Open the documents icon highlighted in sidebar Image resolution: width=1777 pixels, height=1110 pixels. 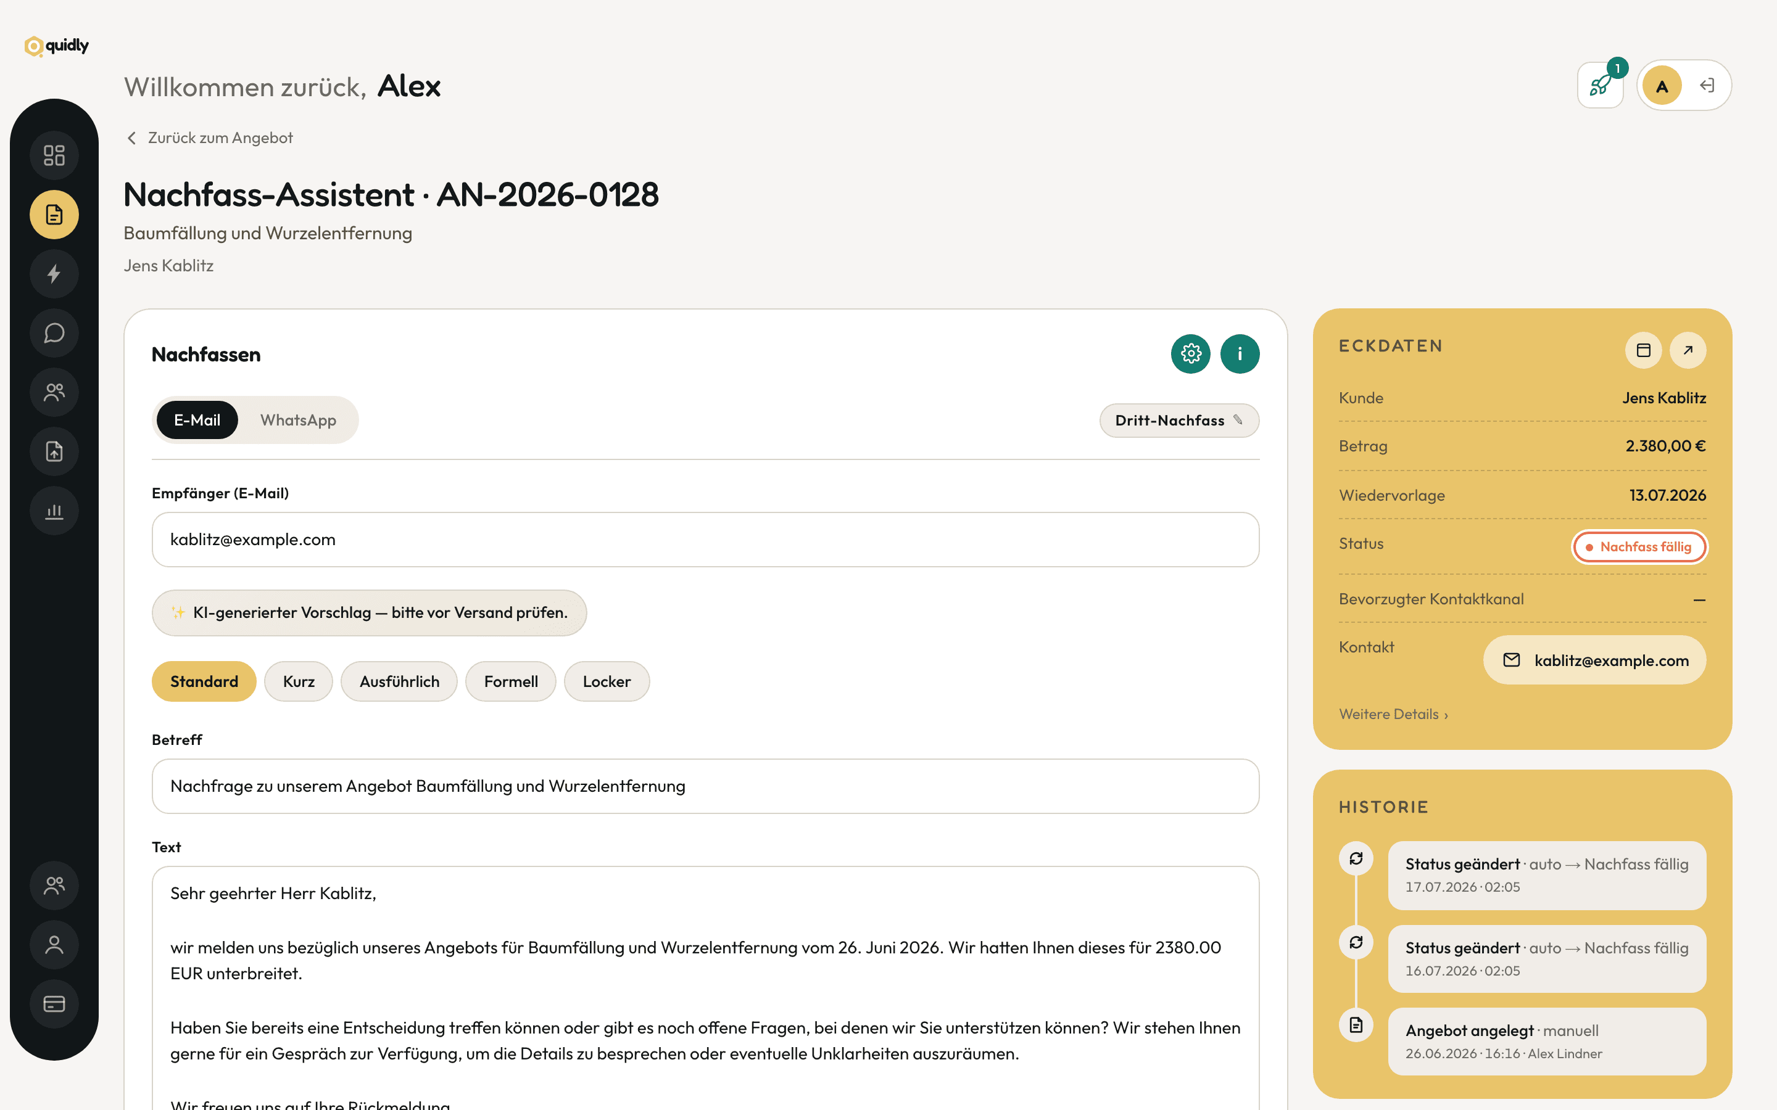pos(54,215)
